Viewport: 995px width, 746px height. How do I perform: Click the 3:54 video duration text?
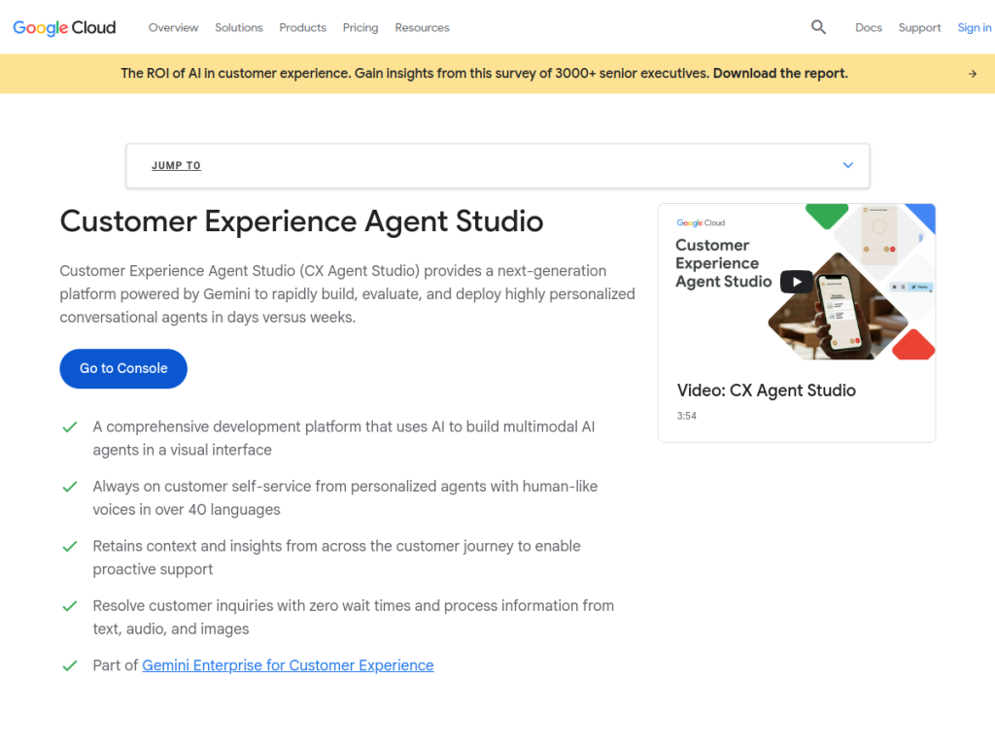tap(687, 416)
